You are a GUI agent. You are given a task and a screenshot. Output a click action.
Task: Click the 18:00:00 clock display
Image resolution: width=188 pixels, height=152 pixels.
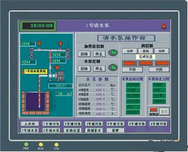tap(38, 26)
